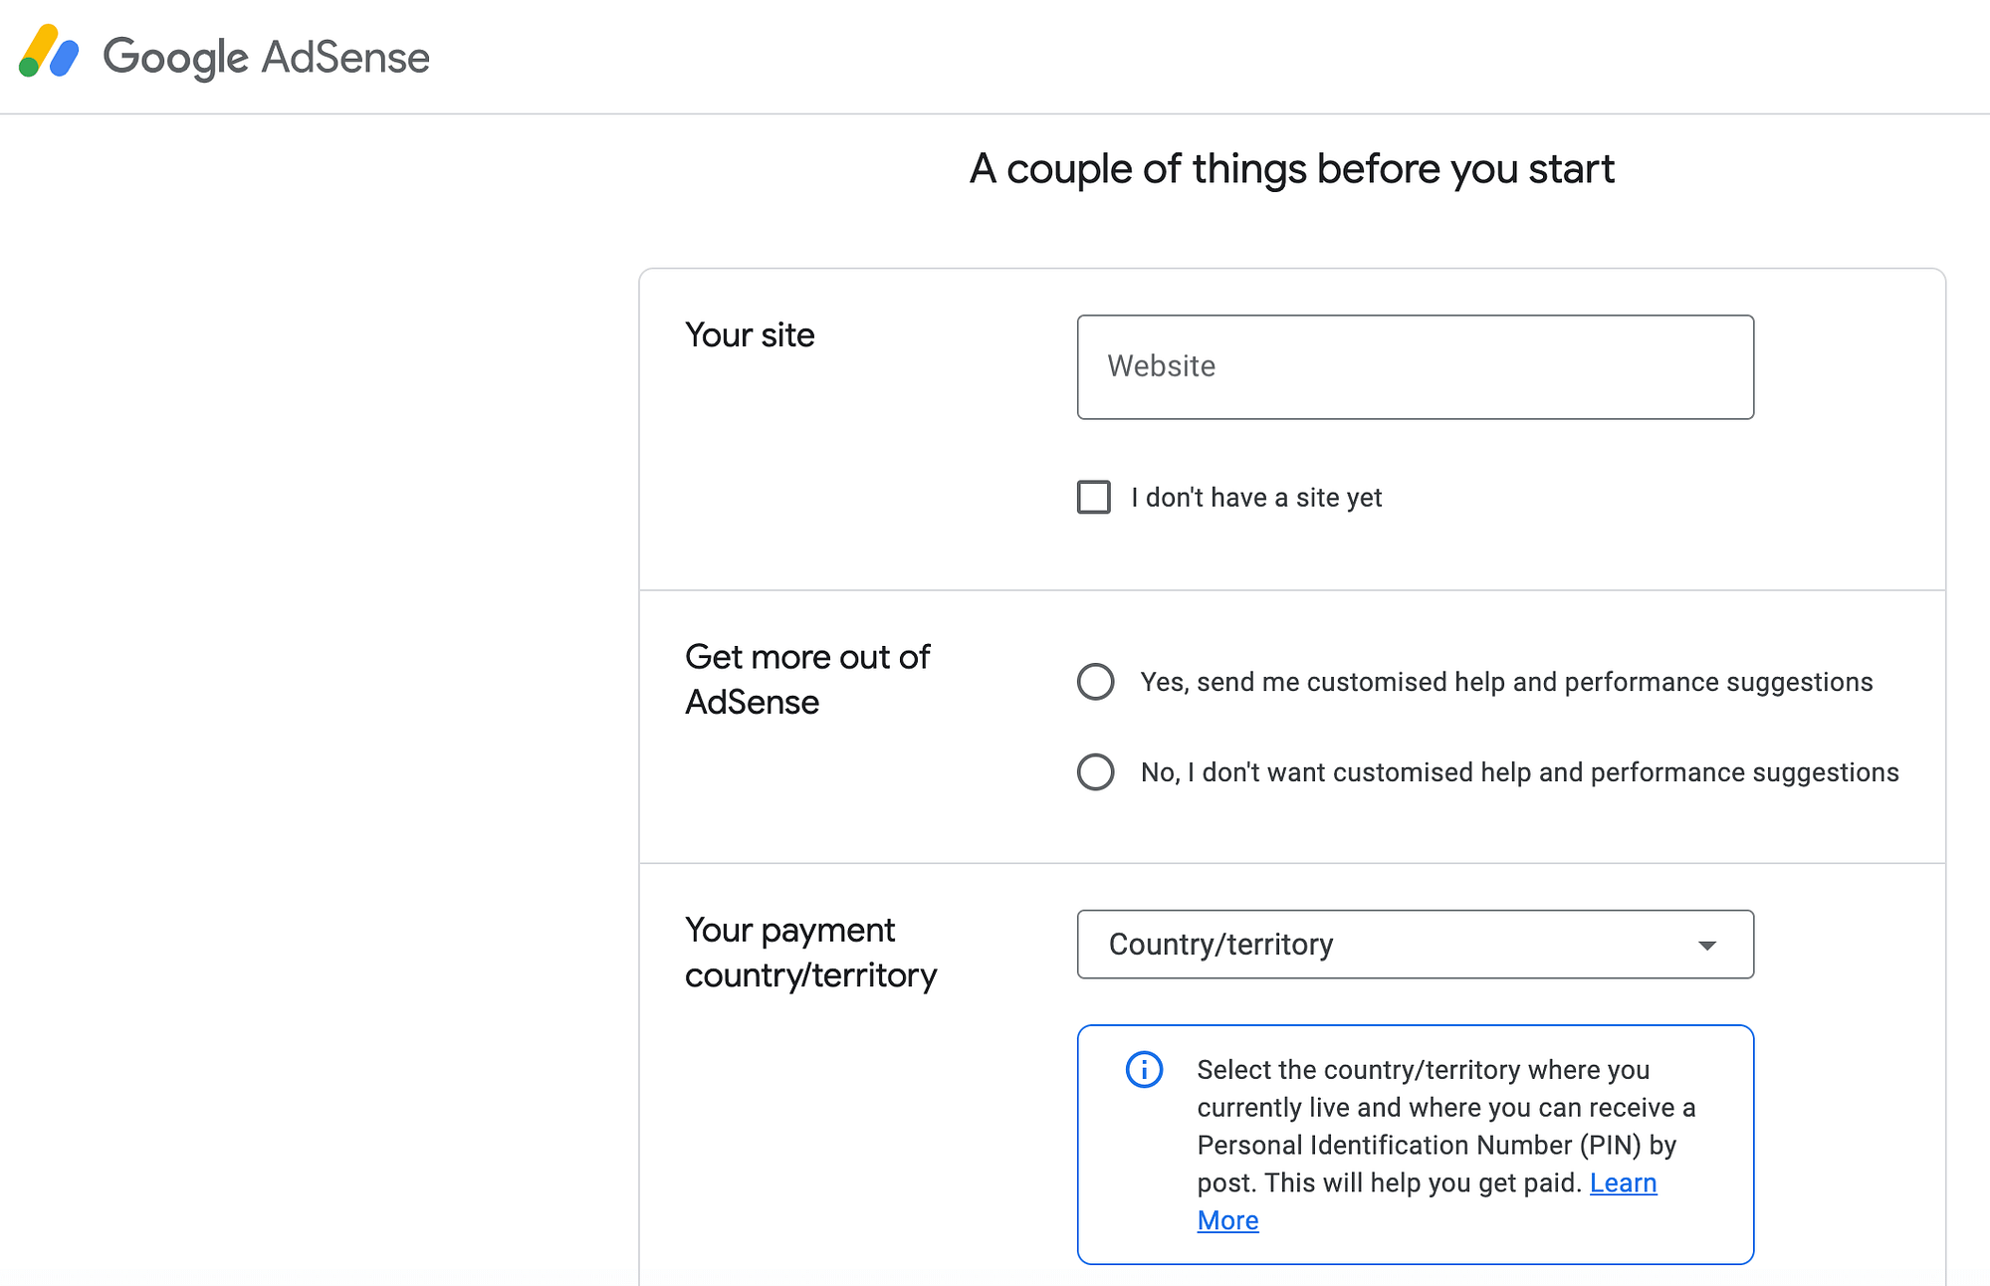
Task: Open the Learn More link about PINs
Action: click(x=1625, y=1182)
